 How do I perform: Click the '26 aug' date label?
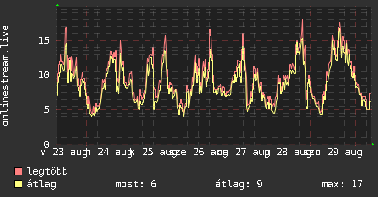(211, 153)
